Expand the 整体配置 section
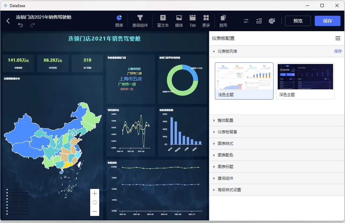This screenshot has width=345, height=223. tap(225, 120)
